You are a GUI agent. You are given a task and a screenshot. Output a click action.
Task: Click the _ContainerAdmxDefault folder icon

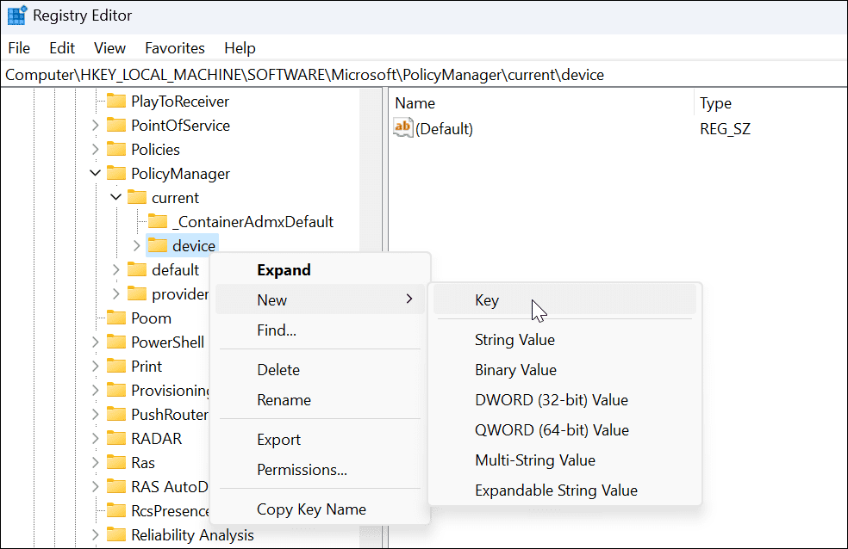click(x=158, y=222)
